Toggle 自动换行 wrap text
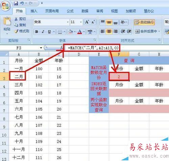Viewport: 169px width, 161px height. [144, 22]
